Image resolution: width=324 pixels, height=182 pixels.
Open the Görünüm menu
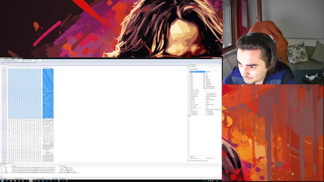point(15,63)
